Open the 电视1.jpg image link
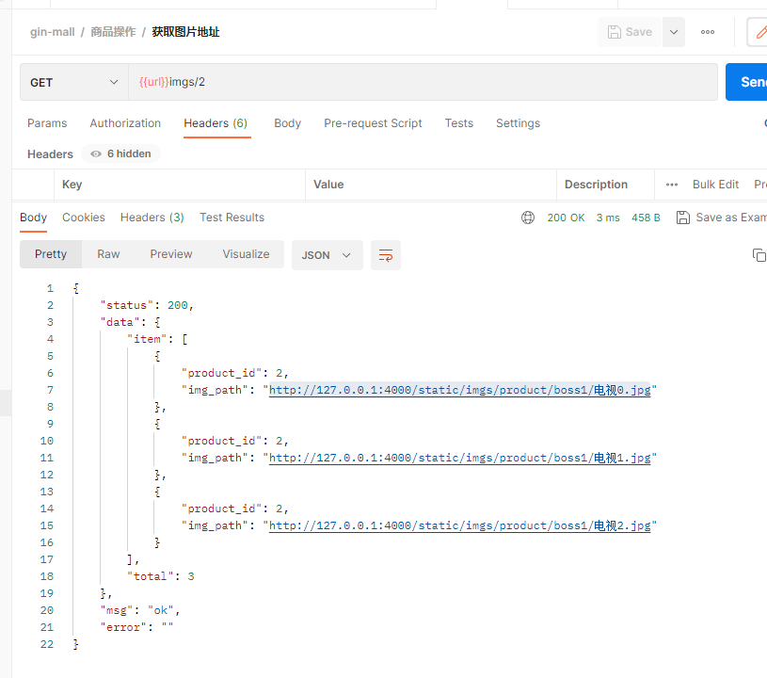 460,458
